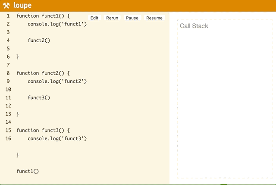This screenshot has height=185, width=276.
Task: Click the console.log('funct3') line
Action: [x=57, y=138]
